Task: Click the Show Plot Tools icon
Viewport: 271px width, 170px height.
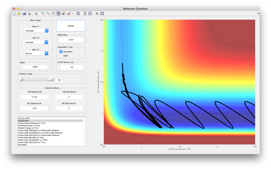Action: click(x=102, y=13)
